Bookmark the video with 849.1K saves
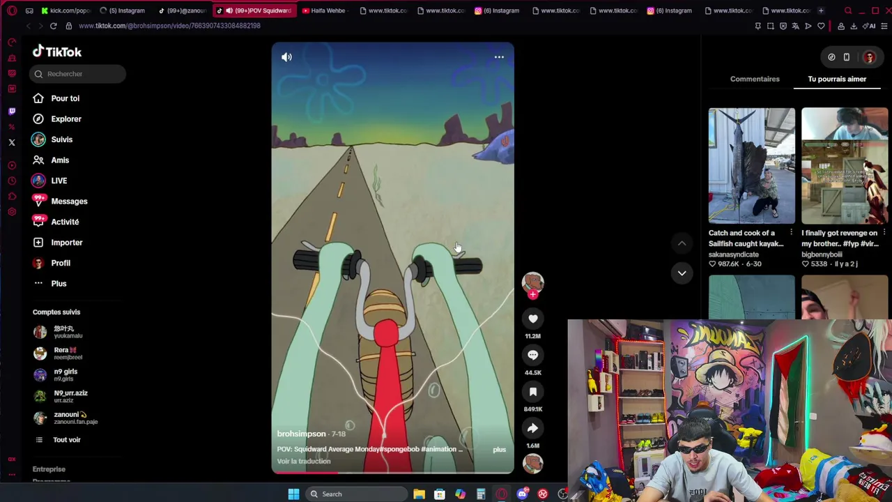892x502 pixels. [x=533, y=392]
